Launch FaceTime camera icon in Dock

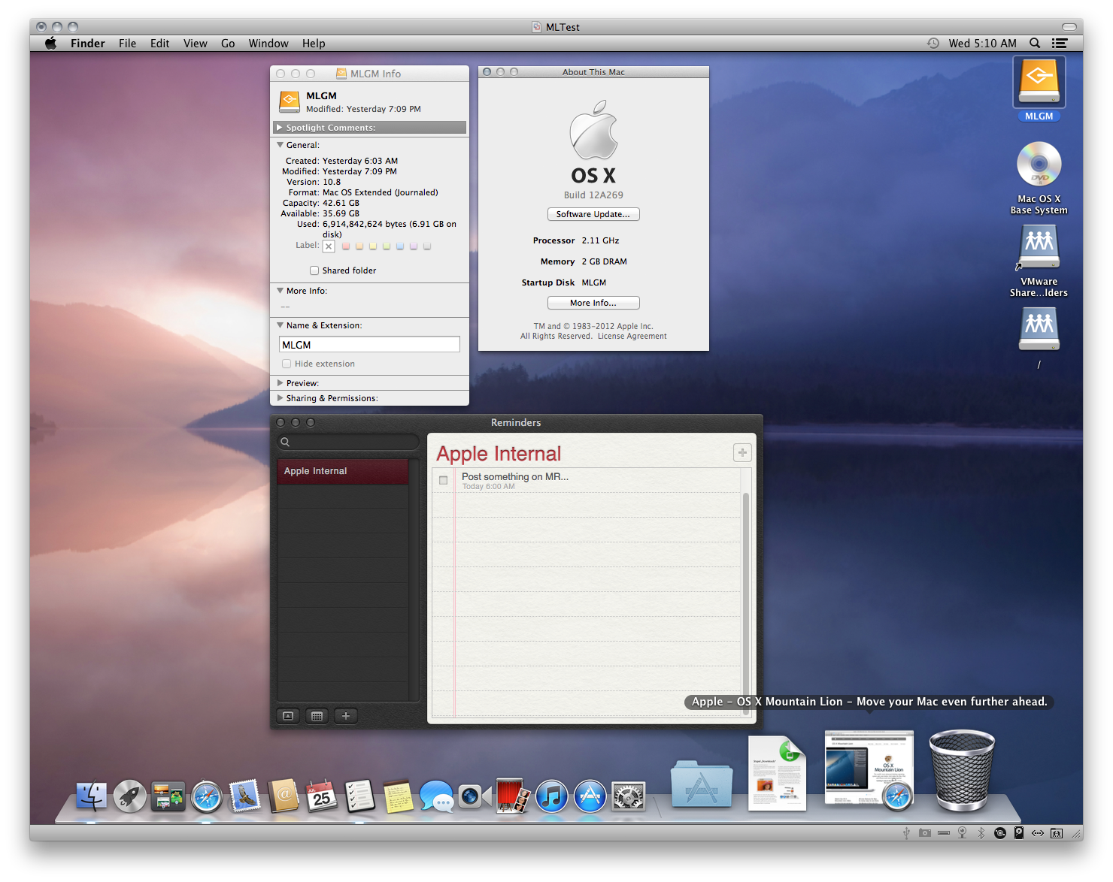coord(475,796)
